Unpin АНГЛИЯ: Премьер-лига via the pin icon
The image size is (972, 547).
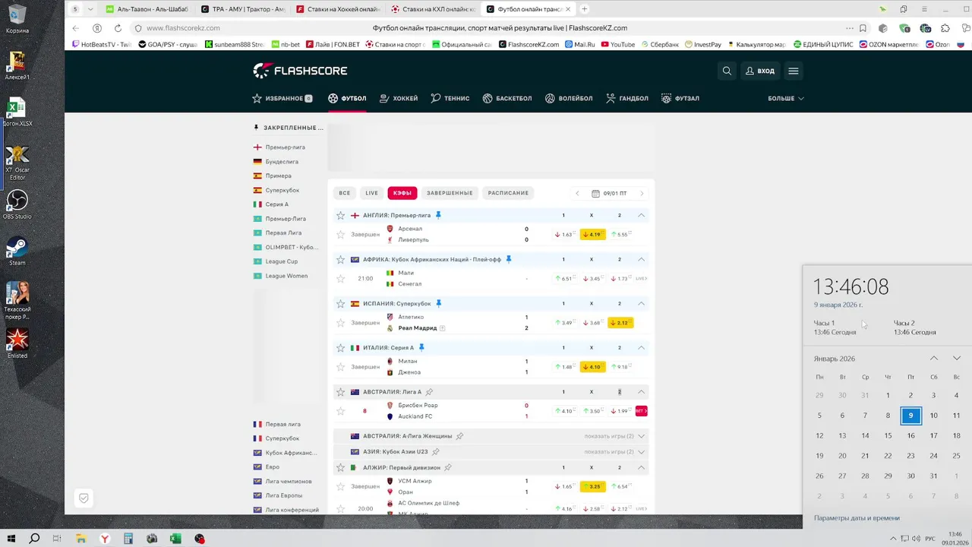[x=438, y=215]
